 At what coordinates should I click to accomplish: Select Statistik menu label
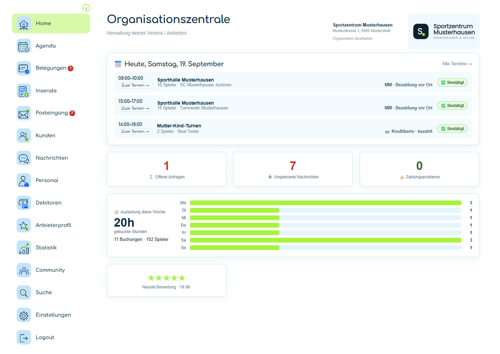pos(46,248)
